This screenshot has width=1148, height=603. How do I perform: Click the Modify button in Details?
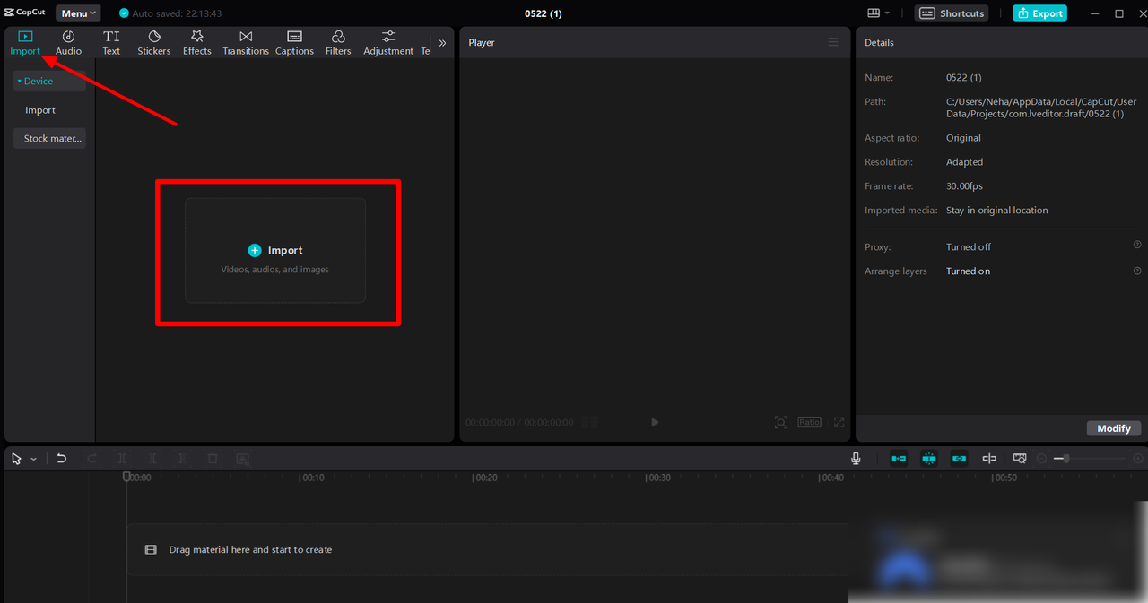point(1114,428)
